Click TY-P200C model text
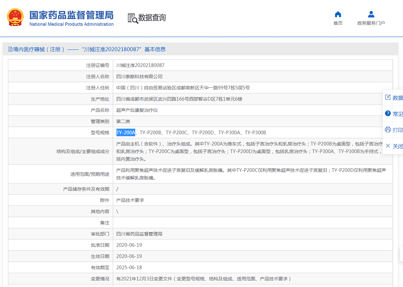403x287 pixels. [176, 133]
